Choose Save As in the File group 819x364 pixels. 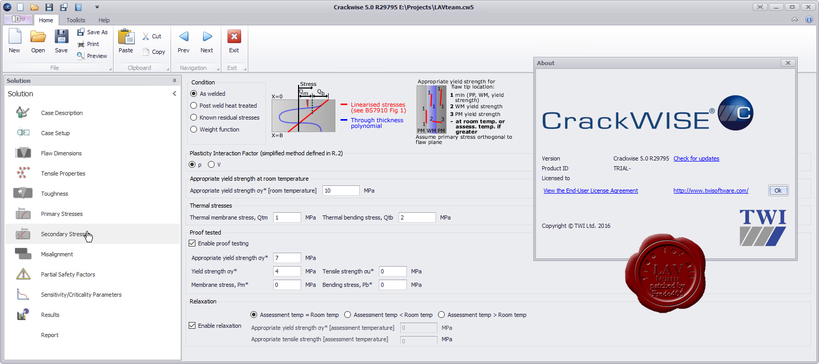click(92, 32)
